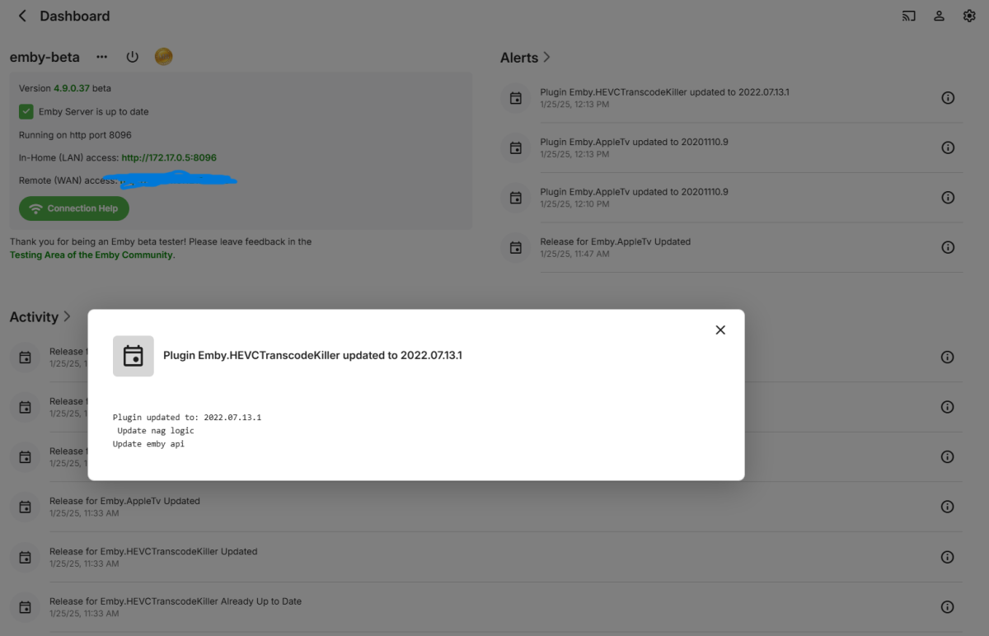
Task: Click the calendar icon in the dialog
Action: pos(134,356)
